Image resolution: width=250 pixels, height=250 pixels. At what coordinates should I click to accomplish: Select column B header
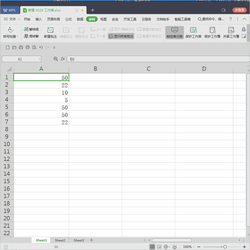tap(95, 69)
